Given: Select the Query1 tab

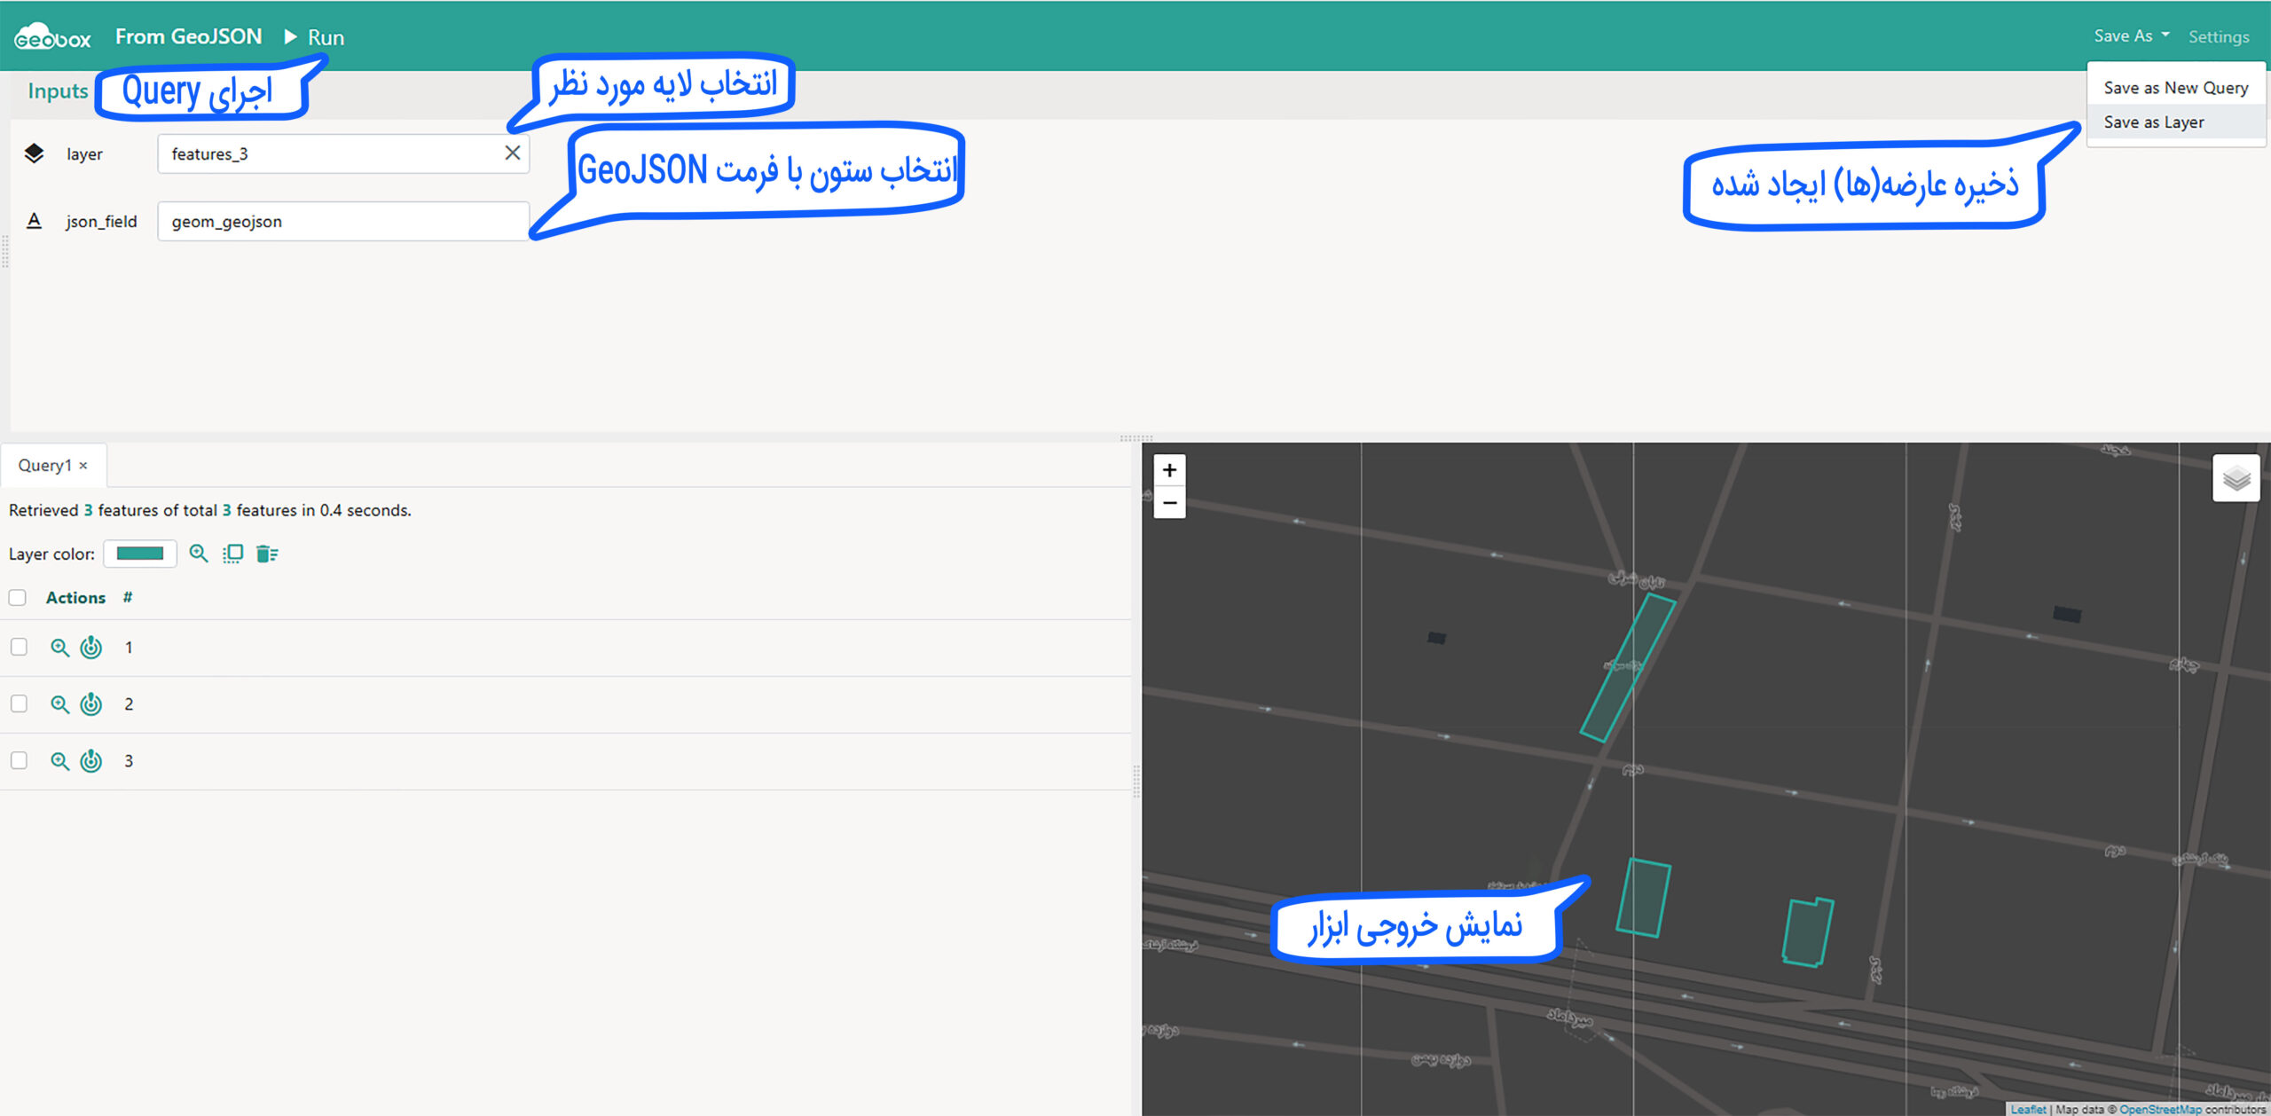Looking at the screenshot, I should click(44, 465).
